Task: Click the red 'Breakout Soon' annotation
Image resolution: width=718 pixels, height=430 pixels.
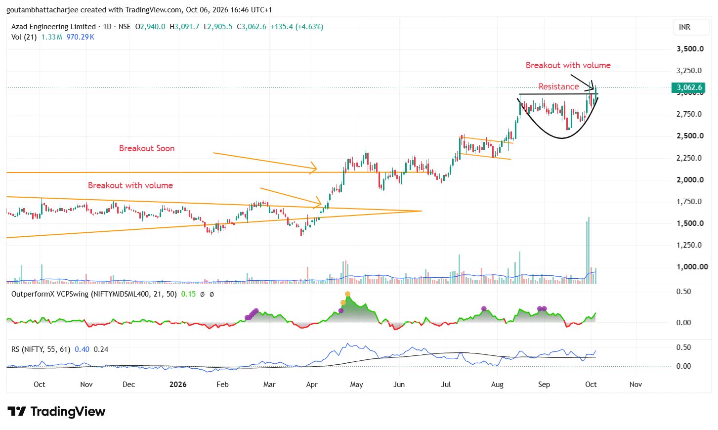Action: coord(147,148)
